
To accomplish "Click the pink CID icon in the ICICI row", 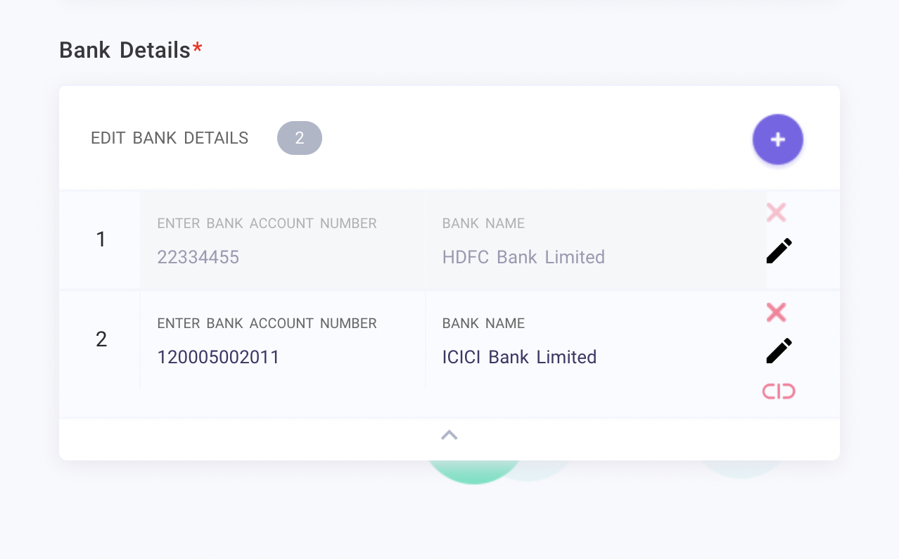I will click(779, 391).
